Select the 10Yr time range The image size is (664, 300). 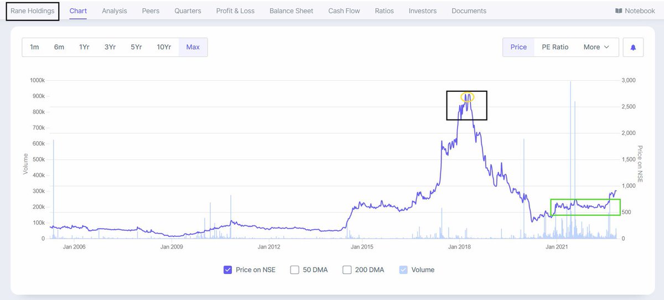coord(164,47)
